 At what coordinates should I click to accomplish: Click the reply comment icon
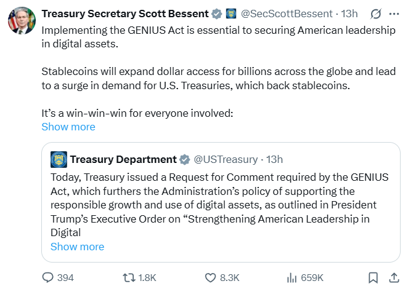pos(48,277)
